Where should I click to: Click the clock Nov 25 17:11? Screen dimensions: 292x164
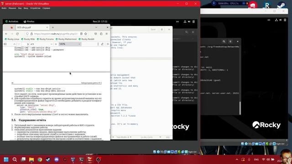100,21
